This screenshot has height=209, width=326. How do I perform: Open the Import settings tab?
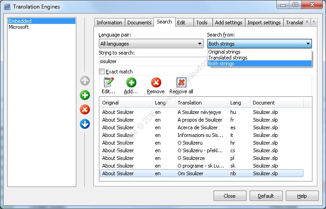pos(264,23)
